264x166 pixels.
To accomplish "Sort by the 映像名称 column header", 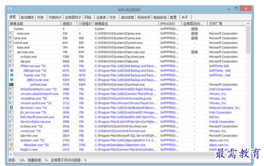I will point(35,24).
